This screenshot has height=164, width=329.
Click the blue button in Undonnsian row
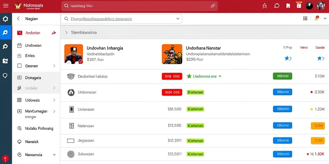pos(282,92)
